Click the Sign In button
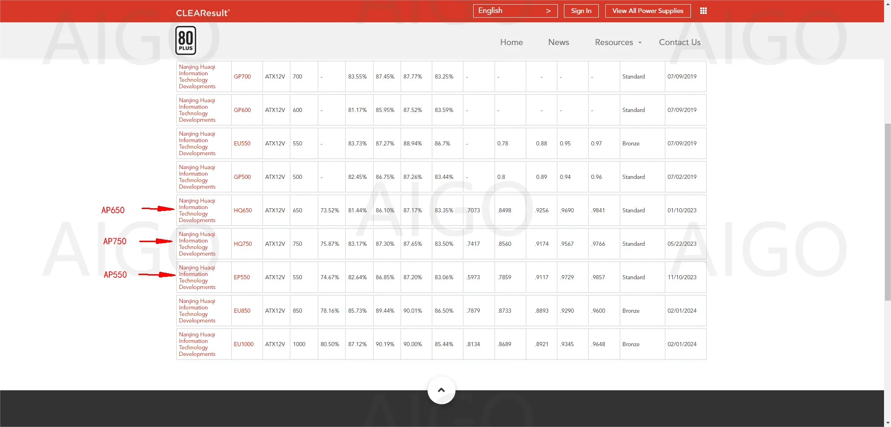The image size is (891, 427). pyautogui.click(x=581, y=11)
